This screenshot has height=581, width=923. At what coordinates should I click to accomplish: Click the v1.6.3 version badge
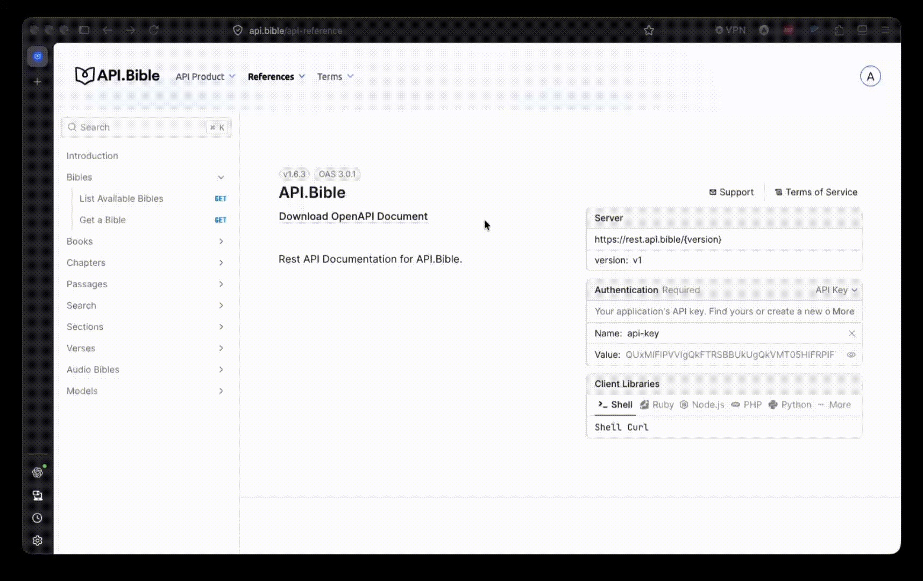(294, 174)
